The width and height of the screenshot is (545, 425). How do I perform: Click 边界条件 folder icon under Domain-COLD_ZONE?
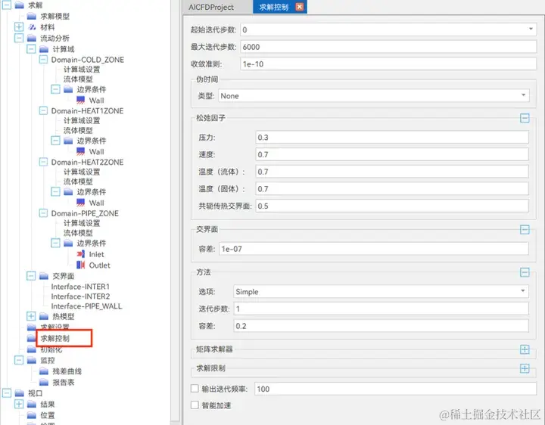coord(68,89)
